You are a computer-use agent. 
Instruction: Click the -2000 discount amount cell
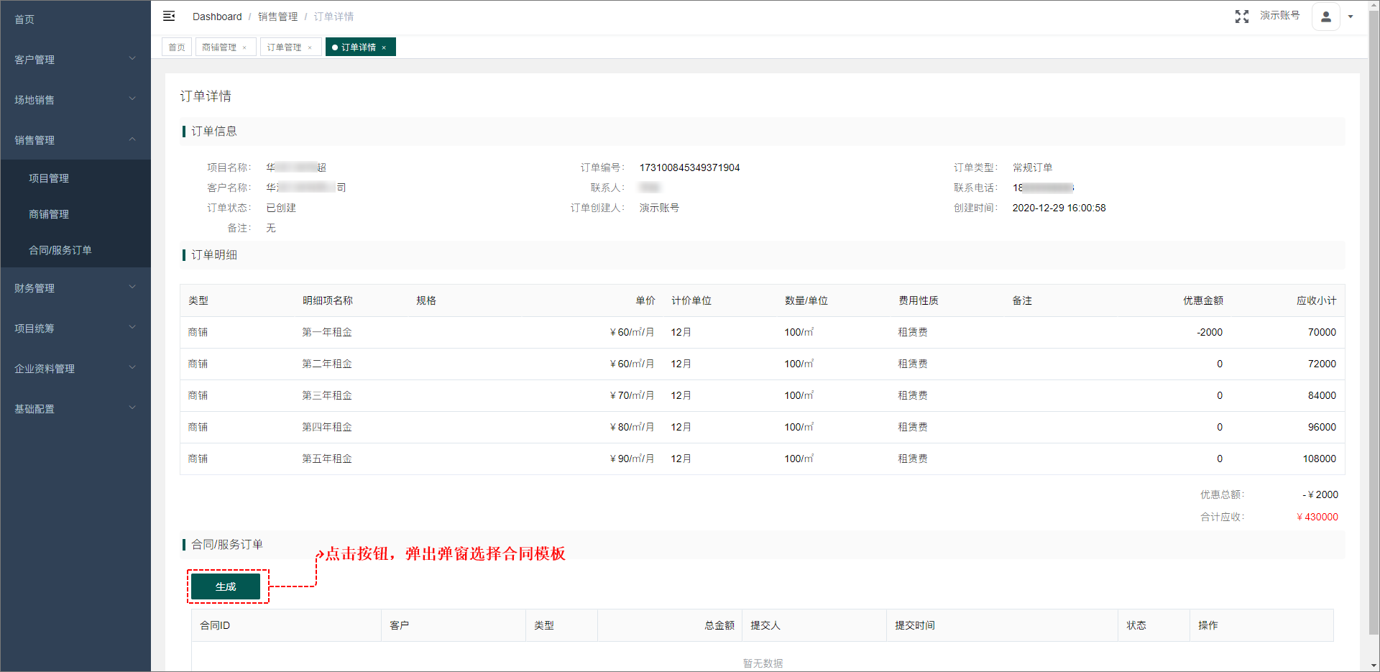(1210, 332)
